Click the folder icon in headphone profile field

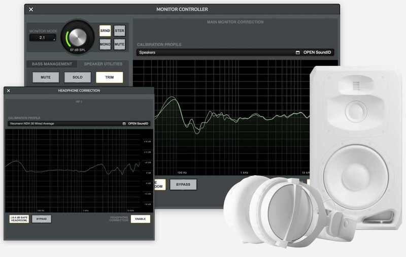click(x=124, y=123)
